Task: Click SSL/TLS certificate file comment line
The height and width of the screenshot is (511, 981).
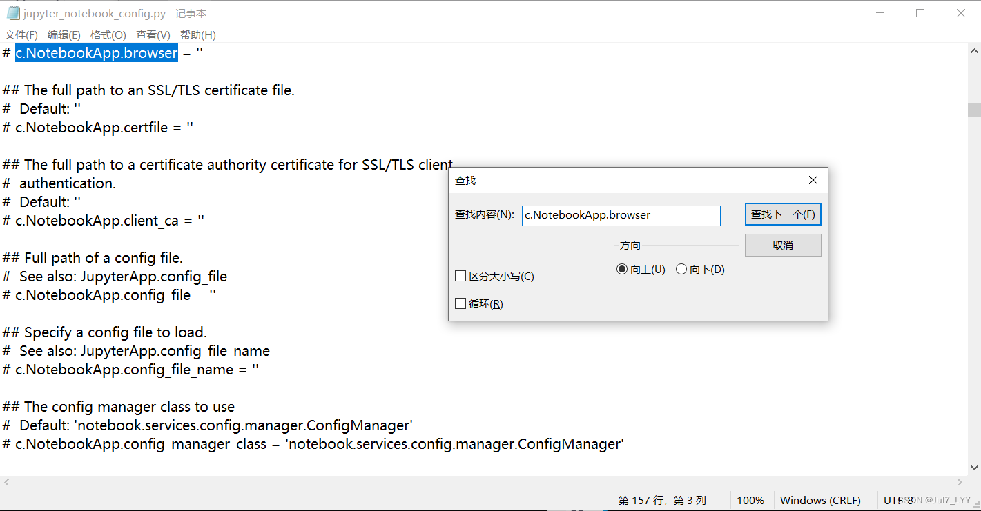Action: [x=148, y=90]
